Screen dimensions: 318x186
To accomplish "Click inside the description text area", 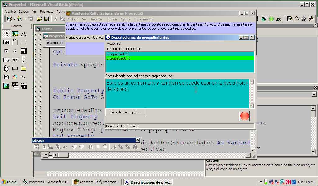I will [x=177, y=94].
